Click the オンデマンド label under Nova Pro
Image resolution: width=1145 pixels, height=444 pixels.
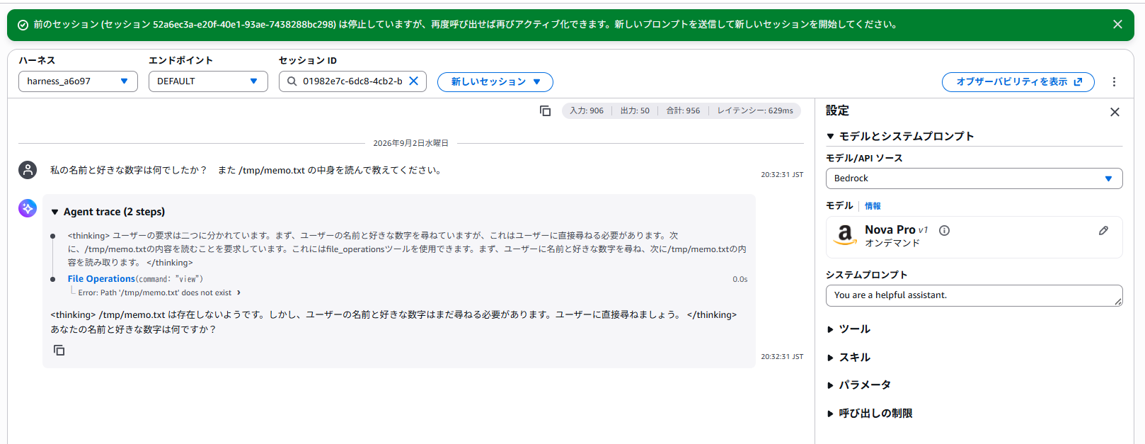pyautogui.click(x=892, y=243)
